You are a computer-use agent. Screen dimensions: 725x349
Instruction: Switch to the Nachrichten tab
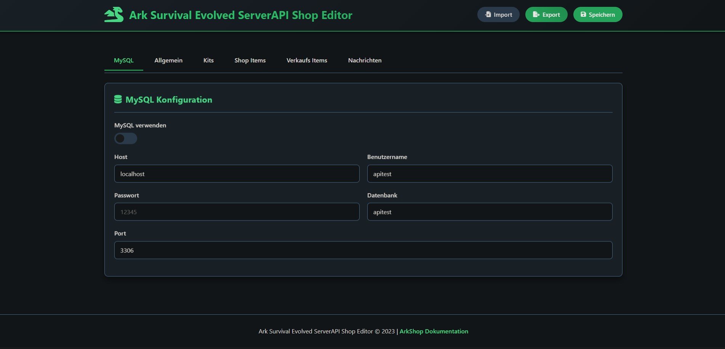click(x=365, y=60)
